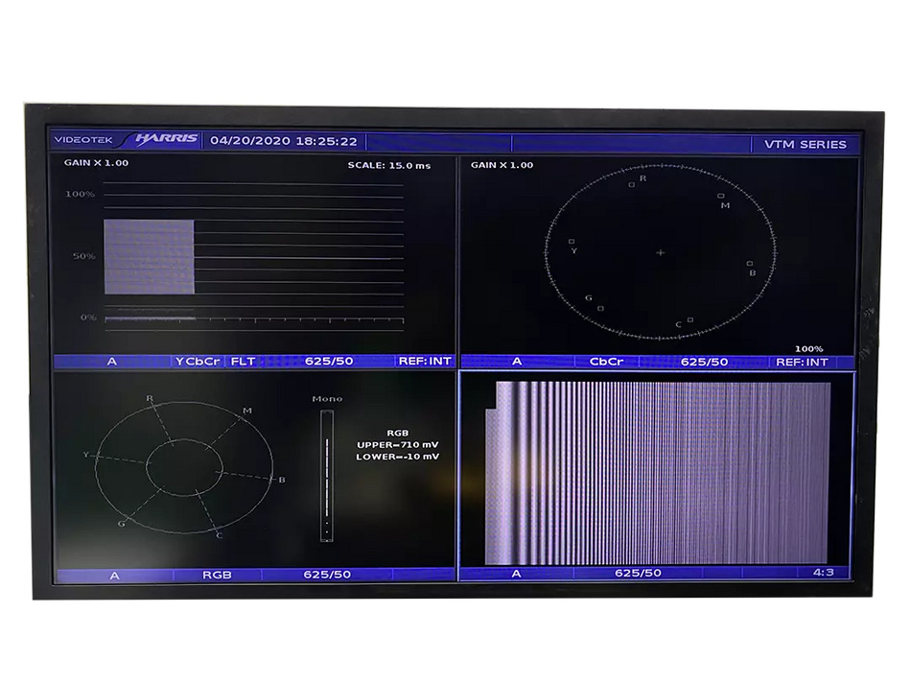911x684 pixels.
Task: Select the CbCr status field
Action: point(607,362)
